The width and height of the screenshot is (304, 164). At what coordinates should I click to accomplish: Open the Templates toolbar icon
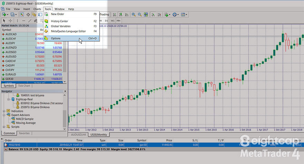click(183, 15)
